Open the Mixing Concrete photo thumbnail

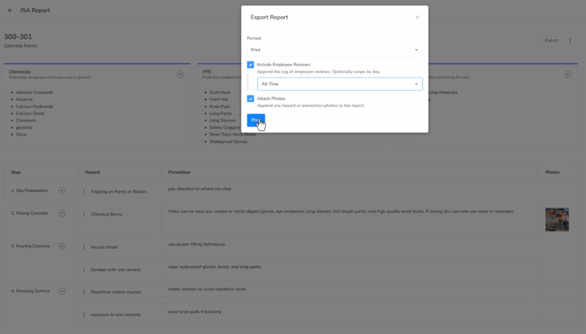tap(557, 220)
